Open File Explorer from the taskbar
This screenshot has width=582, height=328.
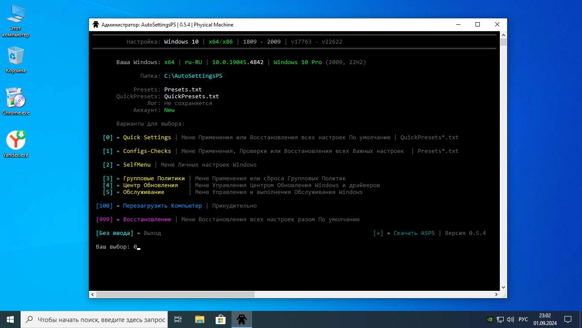pyautogui.click(x=199, y=319)
